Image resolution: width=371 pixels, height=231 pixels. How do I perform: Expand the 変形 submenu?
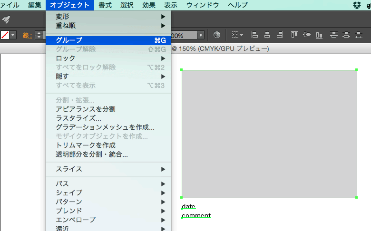coord(108,17)
